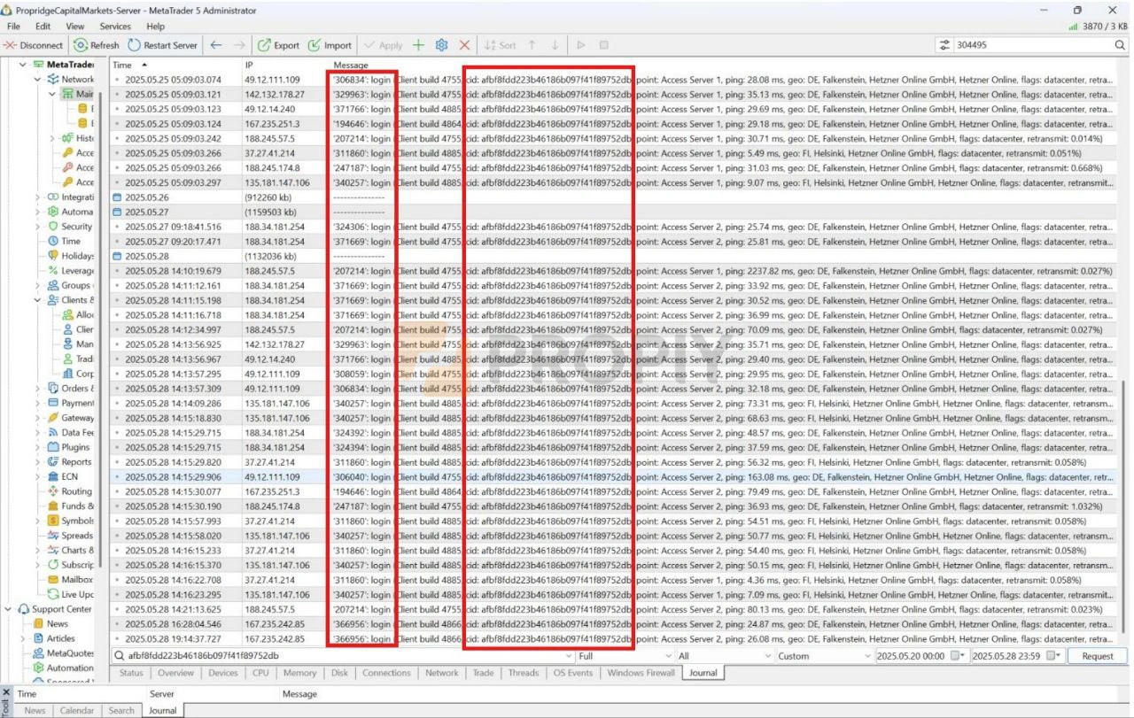
Task: Select the Holidays icon in the tree
Action: [x=53, y=256]
